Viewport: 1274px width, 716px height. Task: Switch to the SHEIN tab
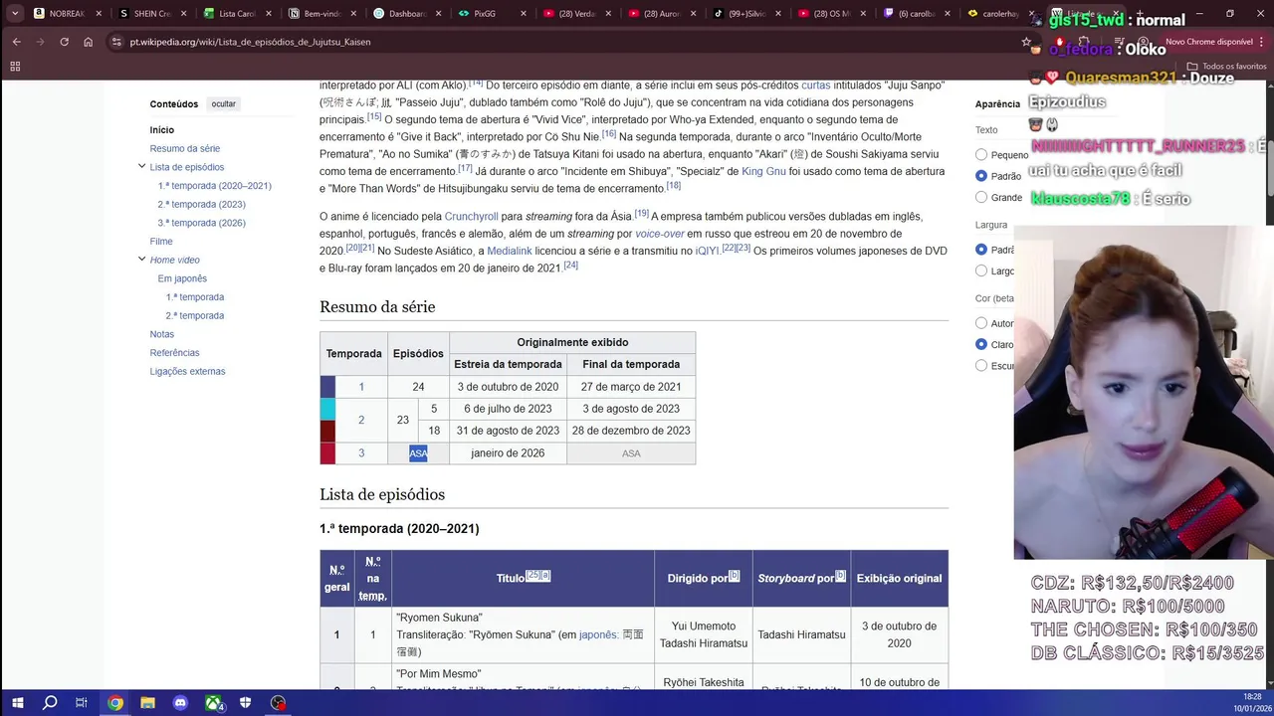click(151, 14)
